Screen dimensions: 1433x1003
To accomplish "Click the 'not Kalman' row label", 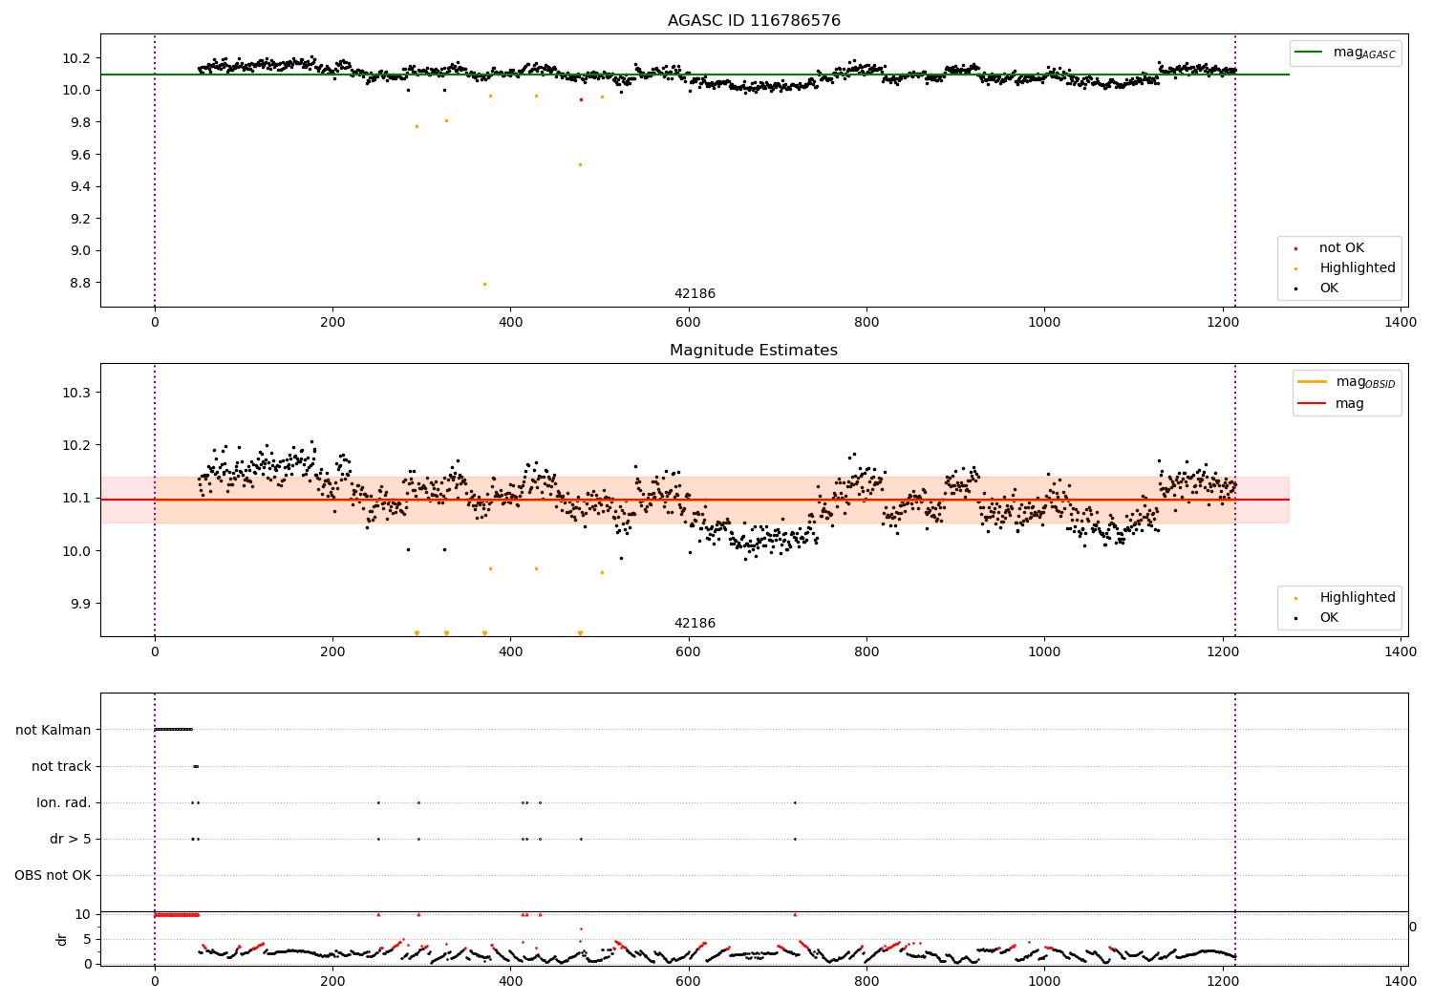I will pos(53,730).
